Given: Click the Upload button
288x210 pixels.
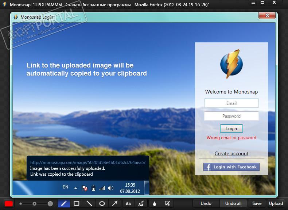Looking at the screenshot, I should click(x=276, y=203).
